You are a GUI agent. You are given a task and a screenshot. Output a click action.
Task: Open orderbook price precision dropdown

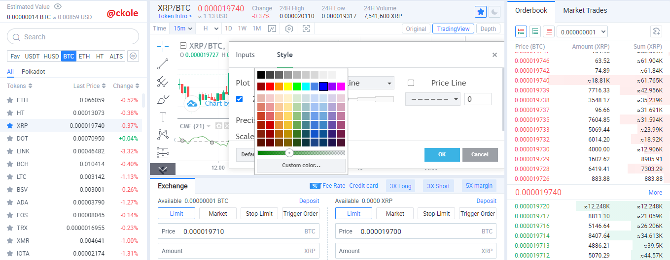tap(582, 32)
